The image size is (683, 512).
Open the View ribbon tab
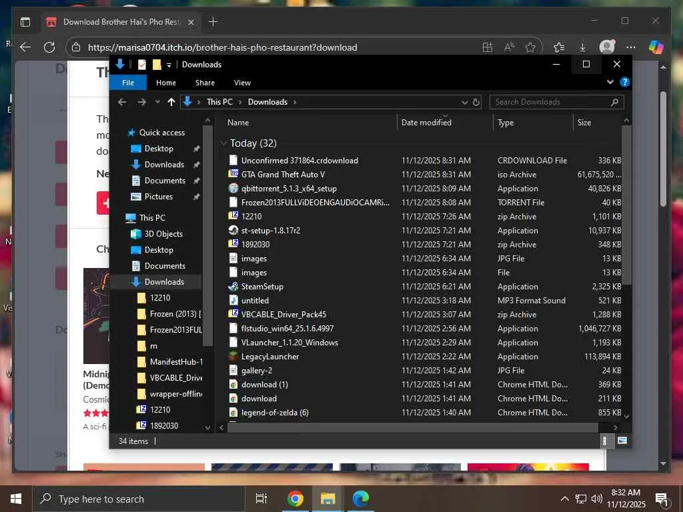tap(242, 82)
